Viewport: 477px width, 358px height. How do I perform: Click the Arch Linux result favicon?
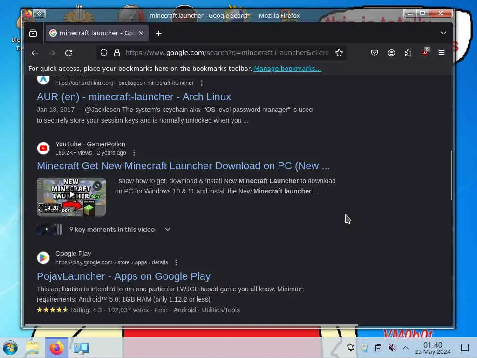pos(43,79)
